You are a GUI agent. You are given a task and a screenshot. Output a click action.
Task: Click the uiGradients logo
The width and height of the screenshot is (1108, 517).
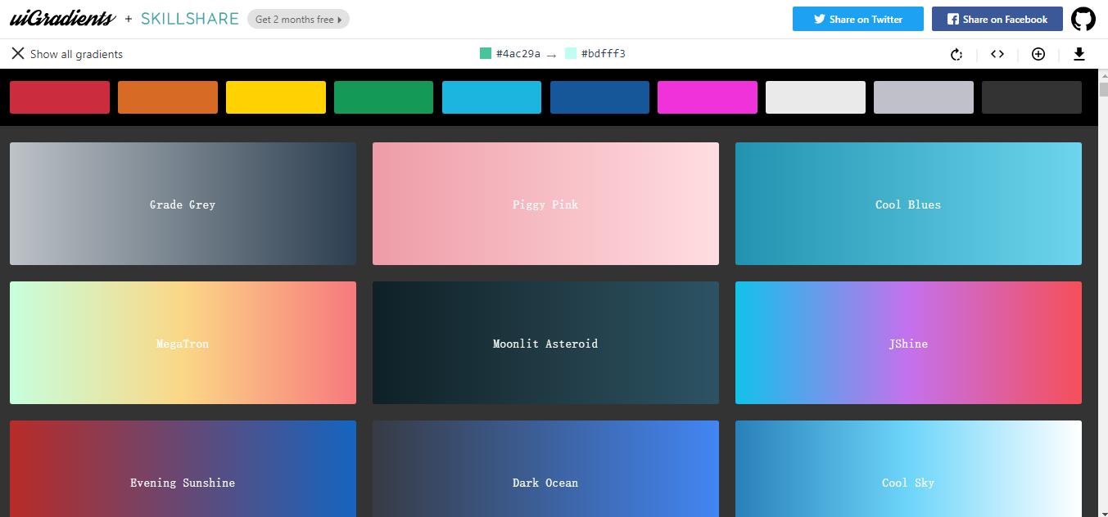pos(63,19)
